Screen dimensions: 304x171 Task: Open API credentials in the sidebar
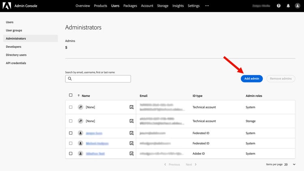click(x=17, y=63)
